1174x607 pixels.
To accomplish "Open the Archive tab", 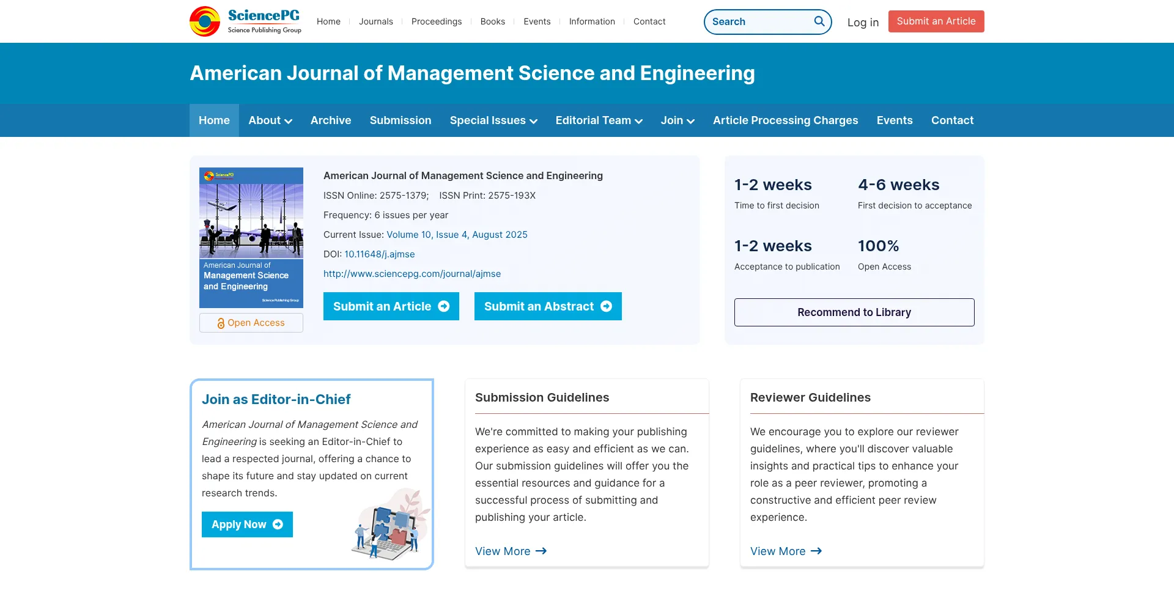I will point(331,120).
